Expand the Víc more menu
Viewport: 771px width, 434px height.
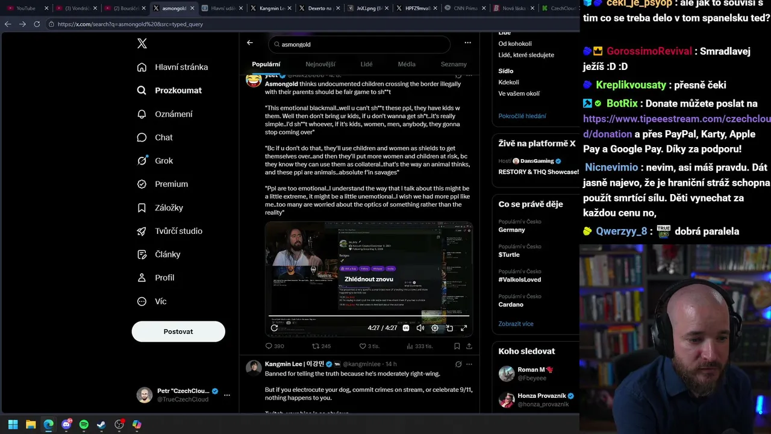tap(152, 301)
